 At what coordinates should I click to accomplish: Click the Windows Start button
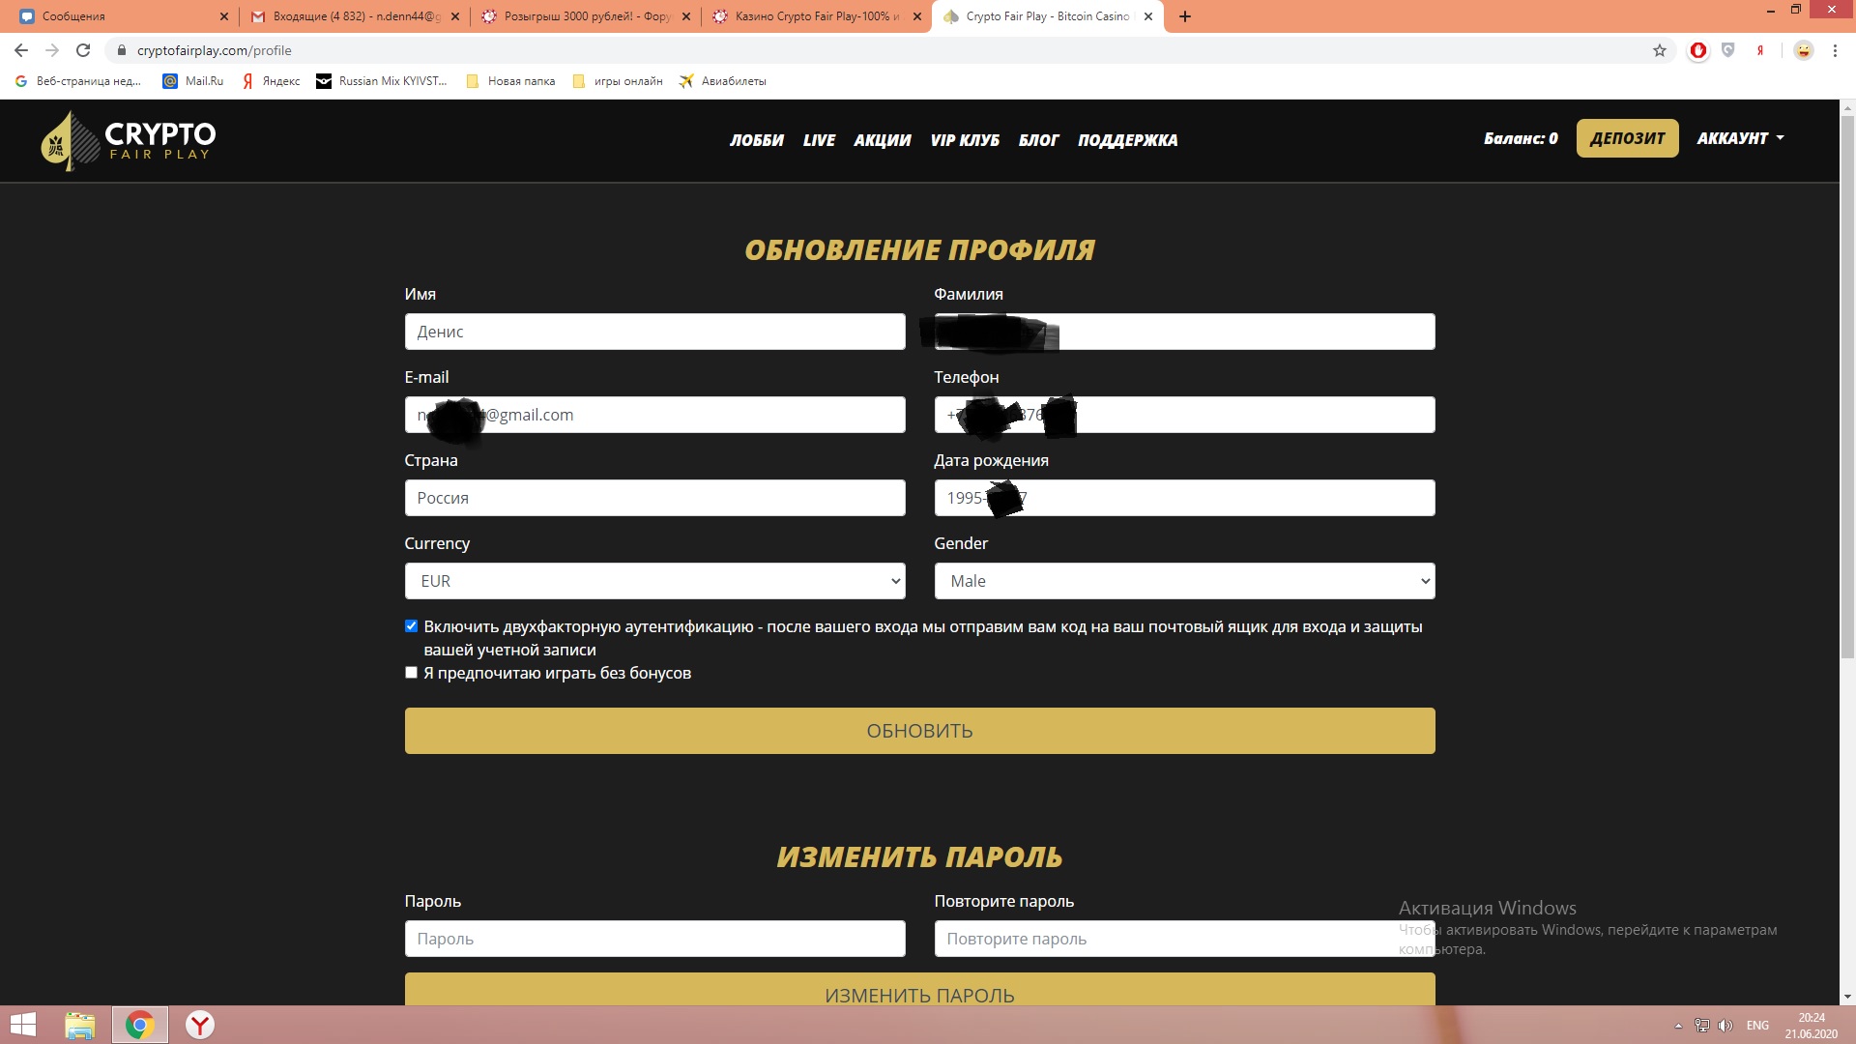pos(22,1025)
